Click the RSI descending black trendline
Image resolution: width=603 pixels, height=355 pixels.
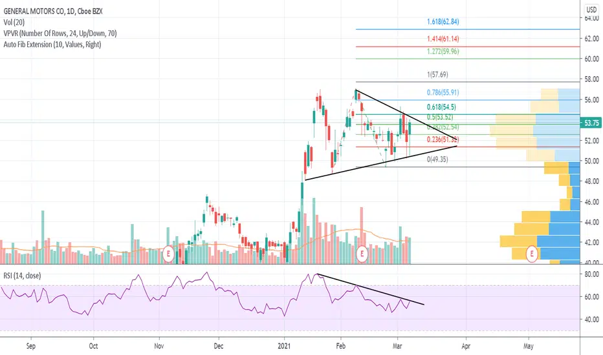pyautogui.click(x=370, y=289)
